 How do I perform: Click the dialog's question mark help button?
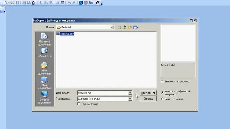[191, 20]
